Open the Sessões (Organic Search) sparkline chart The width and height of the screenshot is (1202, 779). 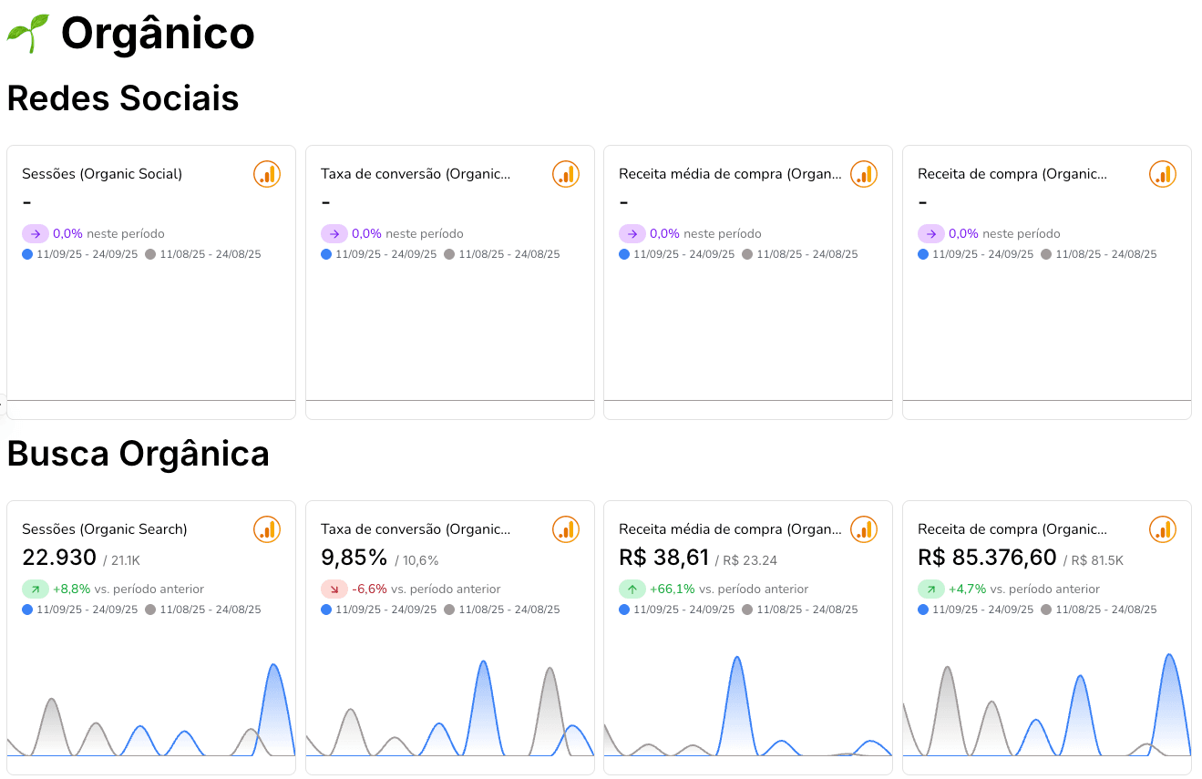coord(151,706)
